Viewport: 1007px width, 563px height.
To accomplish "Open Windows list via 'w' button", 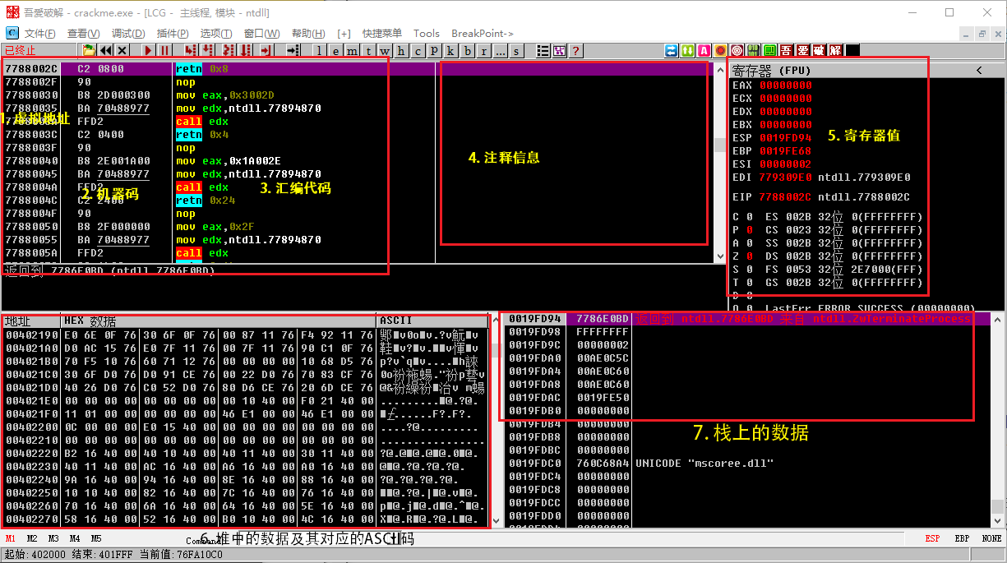I will click(x=385, y=51).
